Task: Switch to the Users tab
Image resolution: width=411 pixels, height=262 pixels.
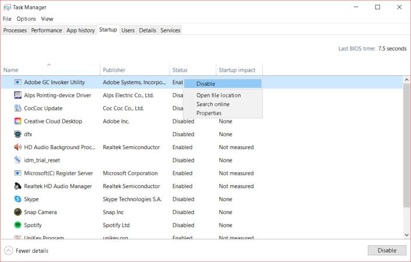Action: [128, 30]
